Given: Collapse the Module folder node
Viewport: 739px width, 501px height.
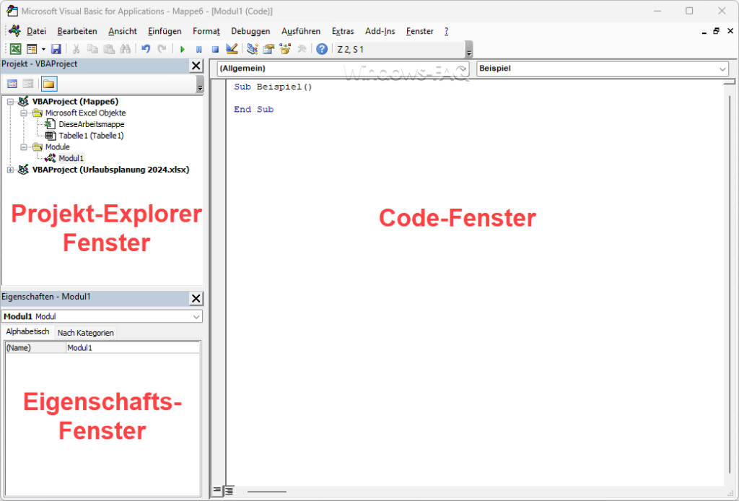Looking at the screenshot, I should pos(24,147).
